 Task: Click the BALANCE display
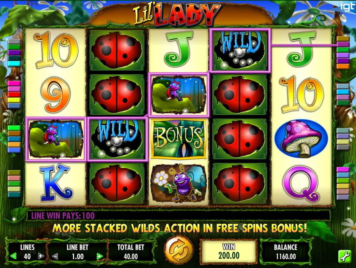point(286,251)
